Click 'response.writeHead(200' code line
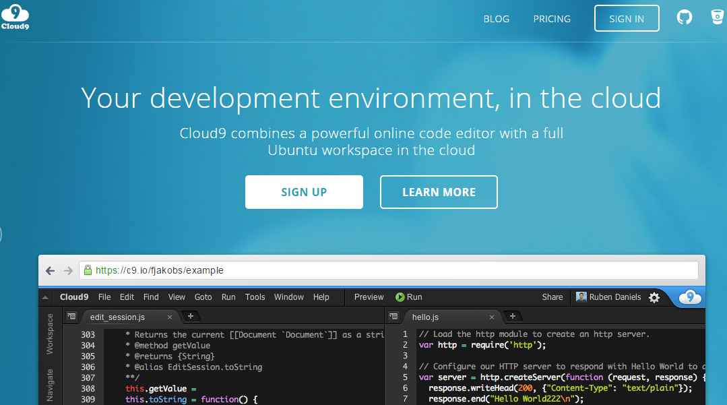Image resolution: width=727 pixels, height=405 pixels. tap(560, 388)
